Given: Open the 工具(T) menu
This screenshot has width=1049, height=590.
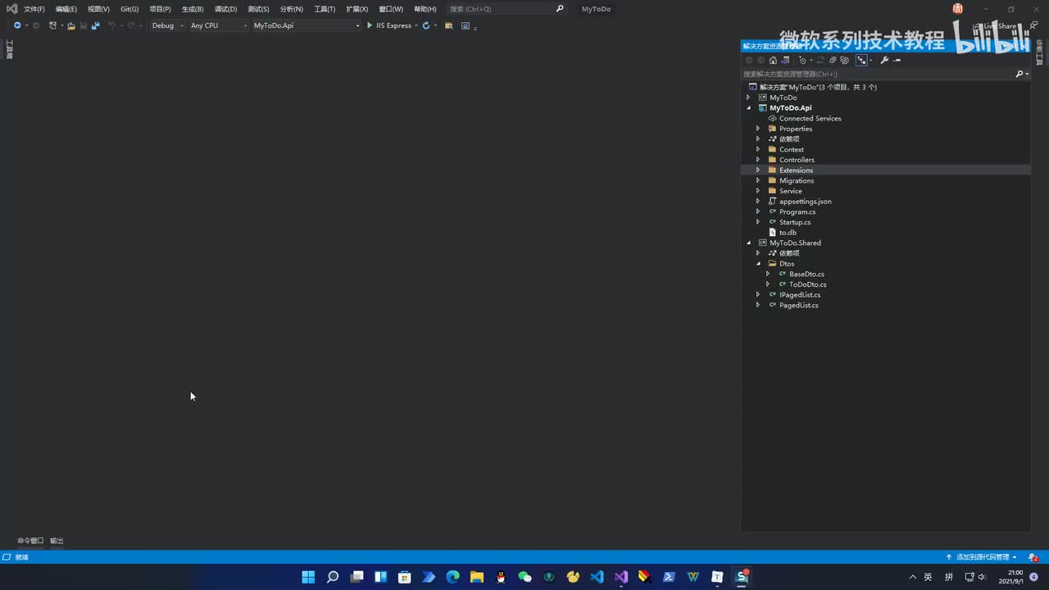Looking at the screenshot, I should [325, 9].
